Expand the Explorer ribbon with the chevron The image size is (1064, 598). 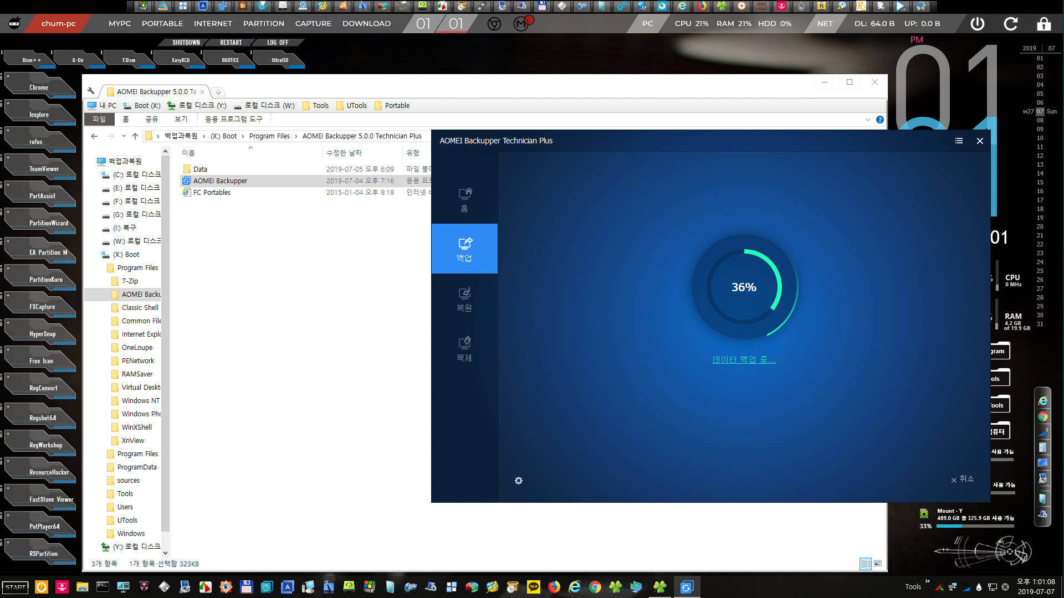click(x=868, y=120)
